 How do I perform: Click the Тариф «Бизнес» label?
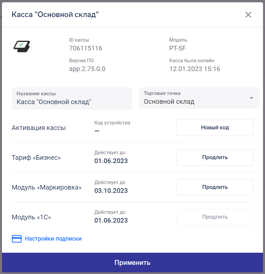pos(36,157)
